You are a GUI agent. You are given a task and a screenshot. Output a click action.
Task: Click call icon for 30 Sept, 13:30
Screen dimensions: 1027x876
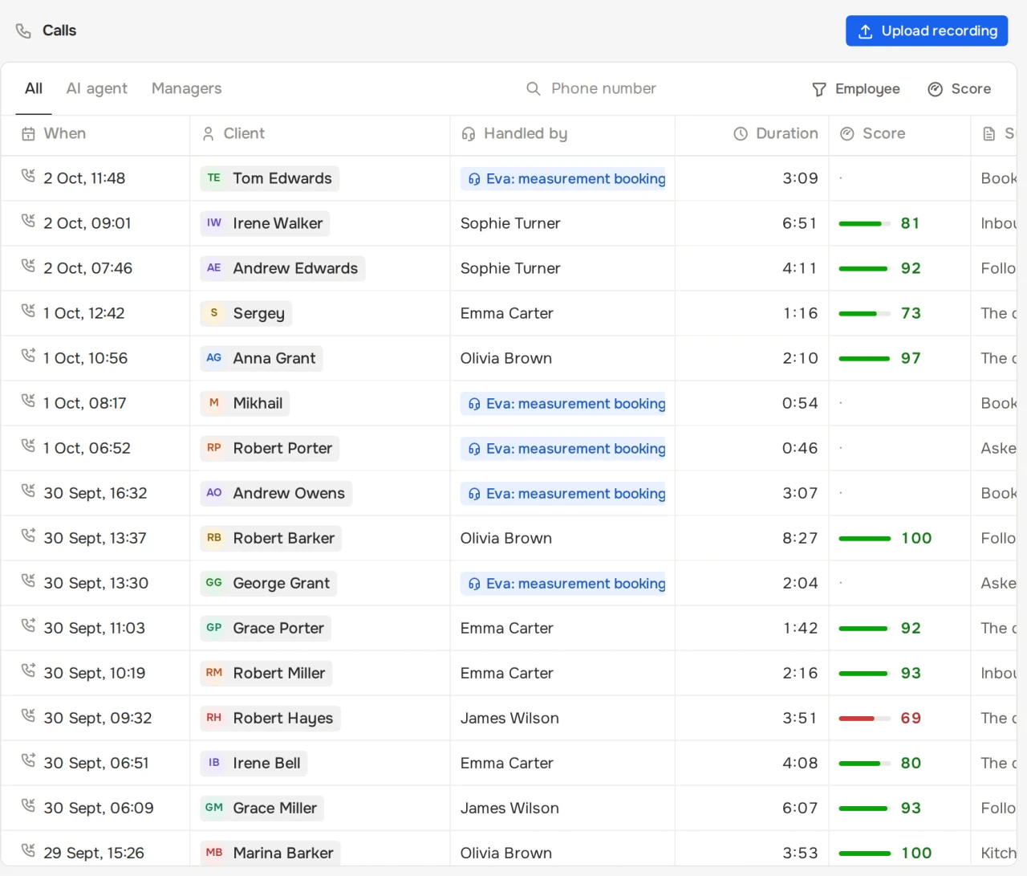tap(28, 580)
